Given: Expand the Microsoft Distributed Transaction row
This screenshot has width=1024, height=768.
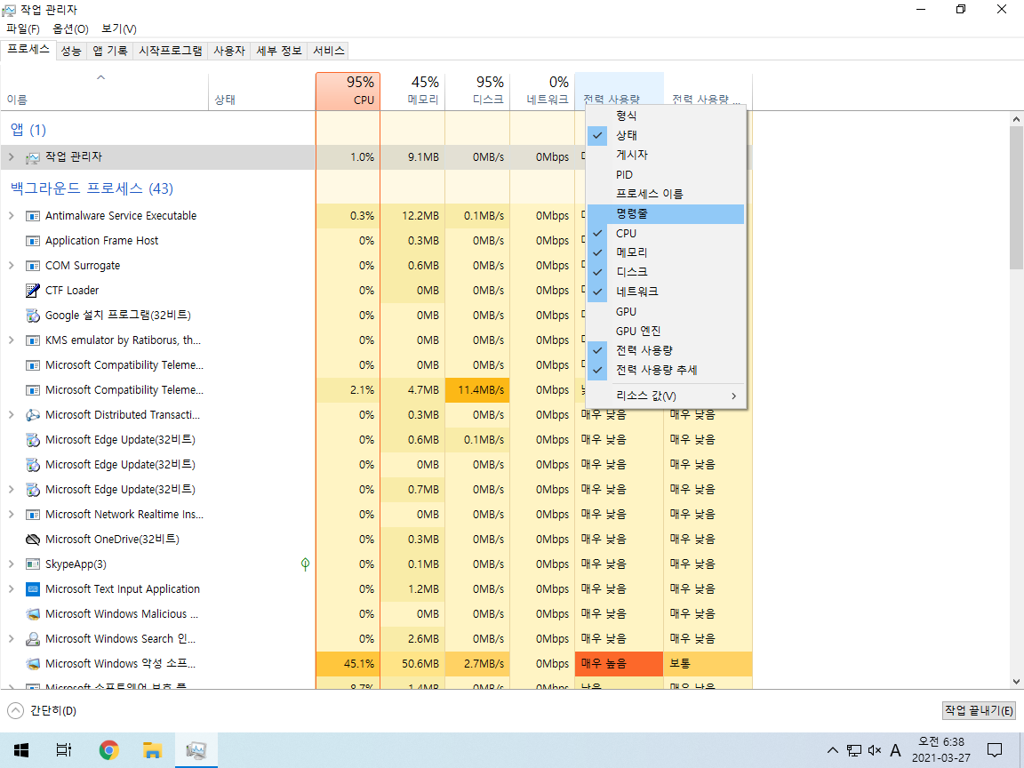Looking at the screenshot, I should [11, 415].
